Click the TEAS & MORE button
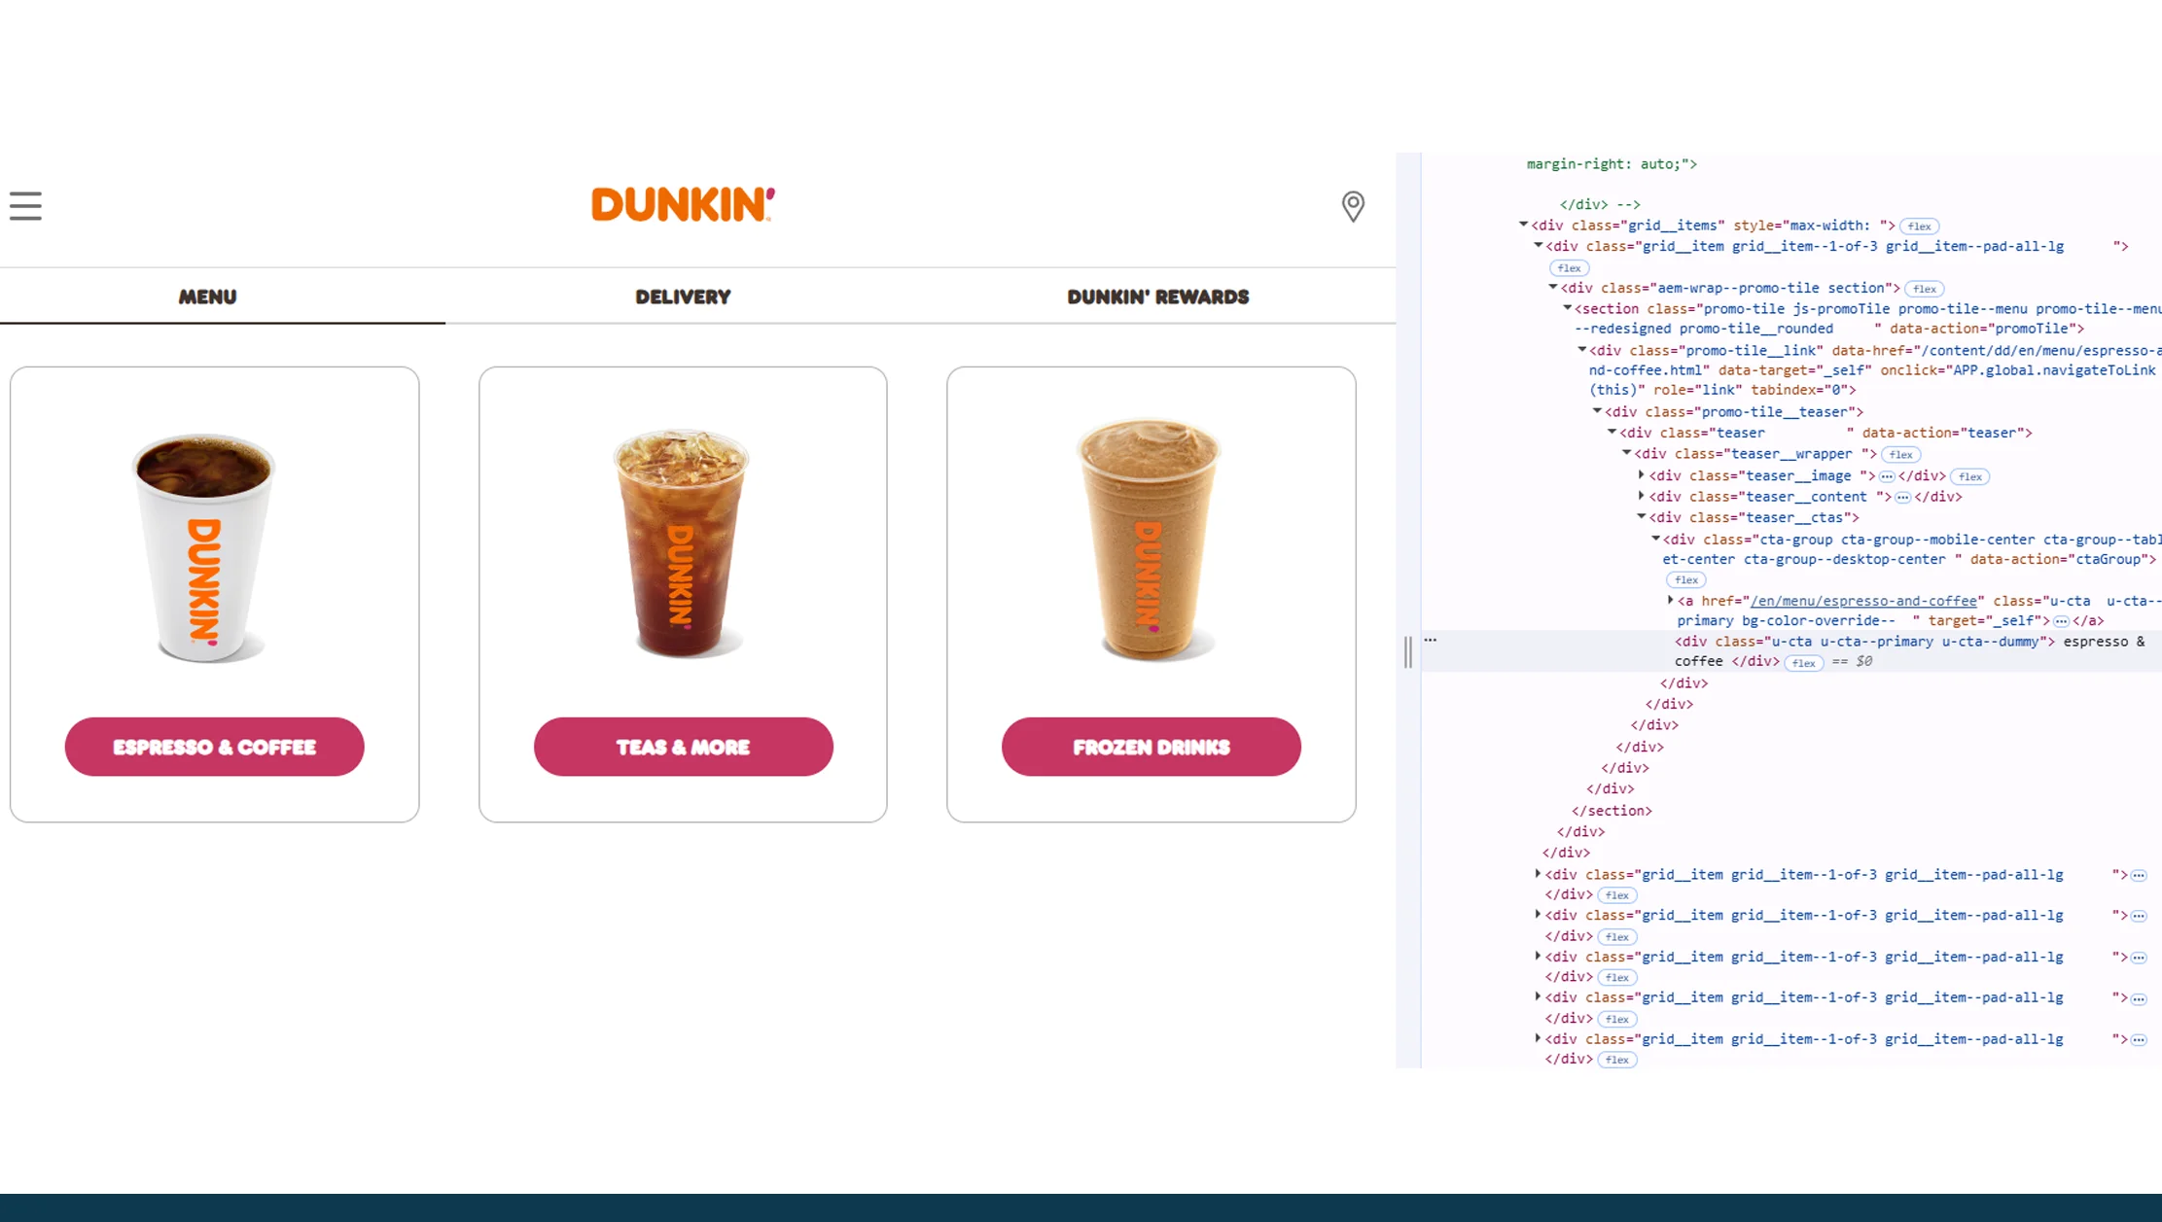 683,747
